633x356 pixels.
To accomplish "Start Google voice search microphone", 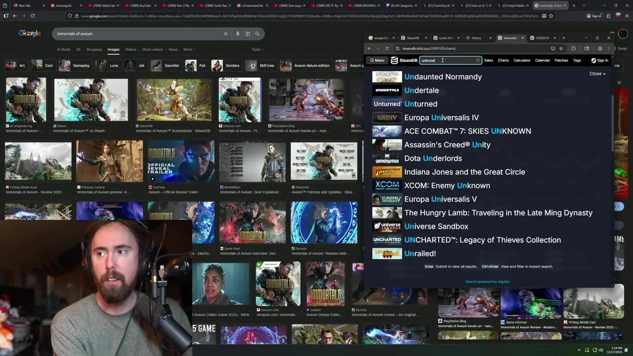I will 238,34.
